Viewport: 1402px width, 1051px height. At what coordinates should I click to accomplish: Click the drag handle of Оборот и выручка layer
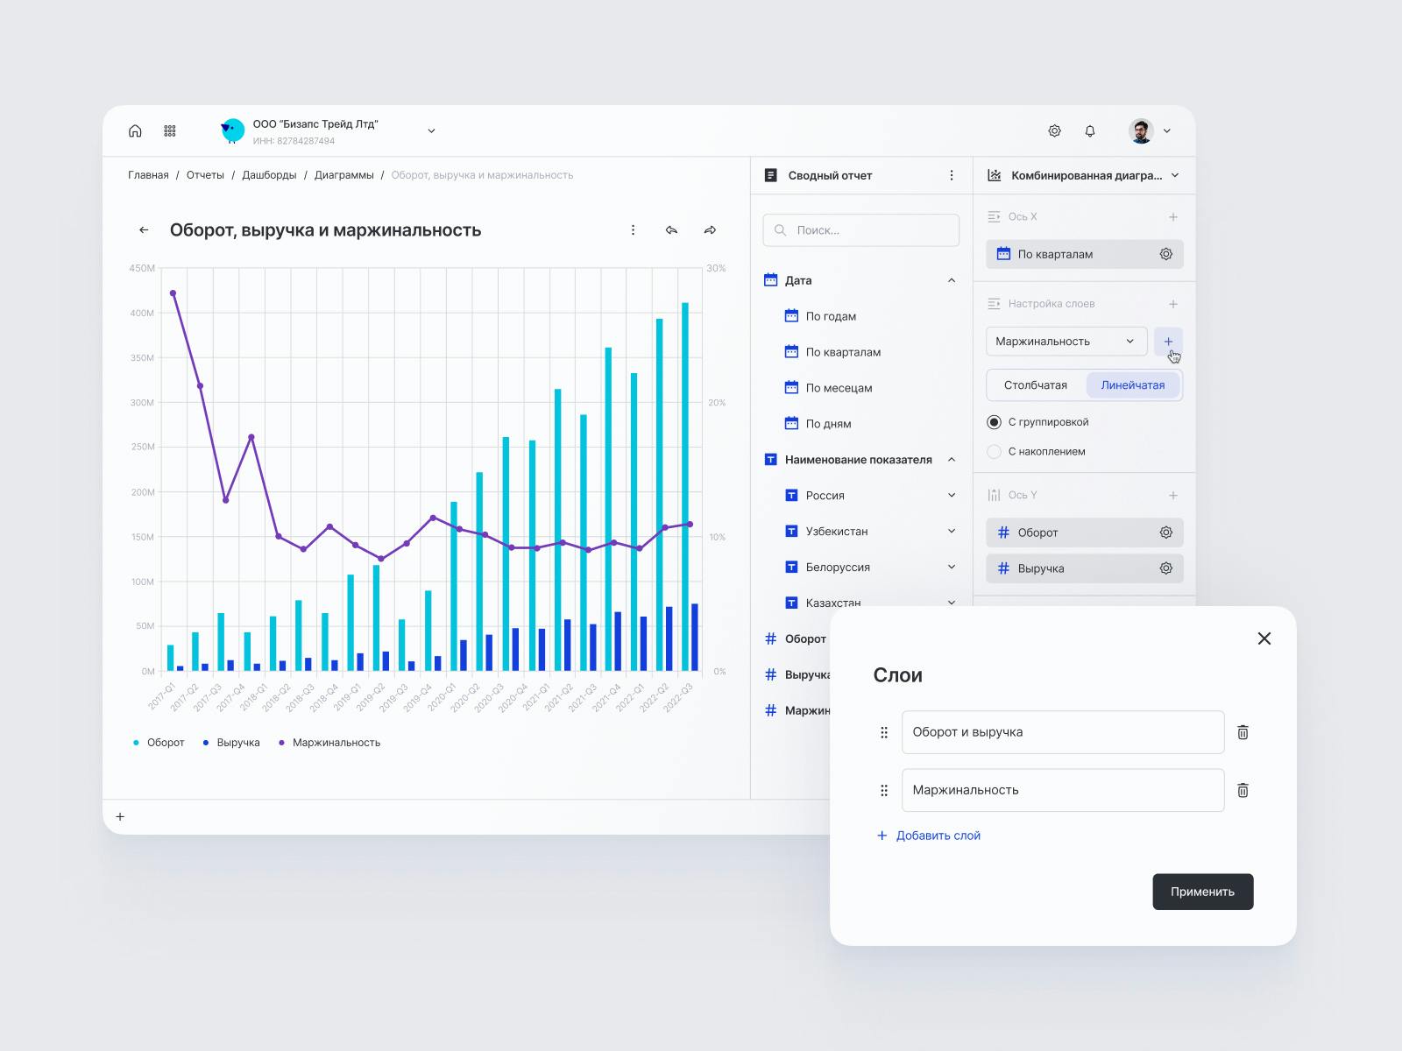(x=884, y=732)
